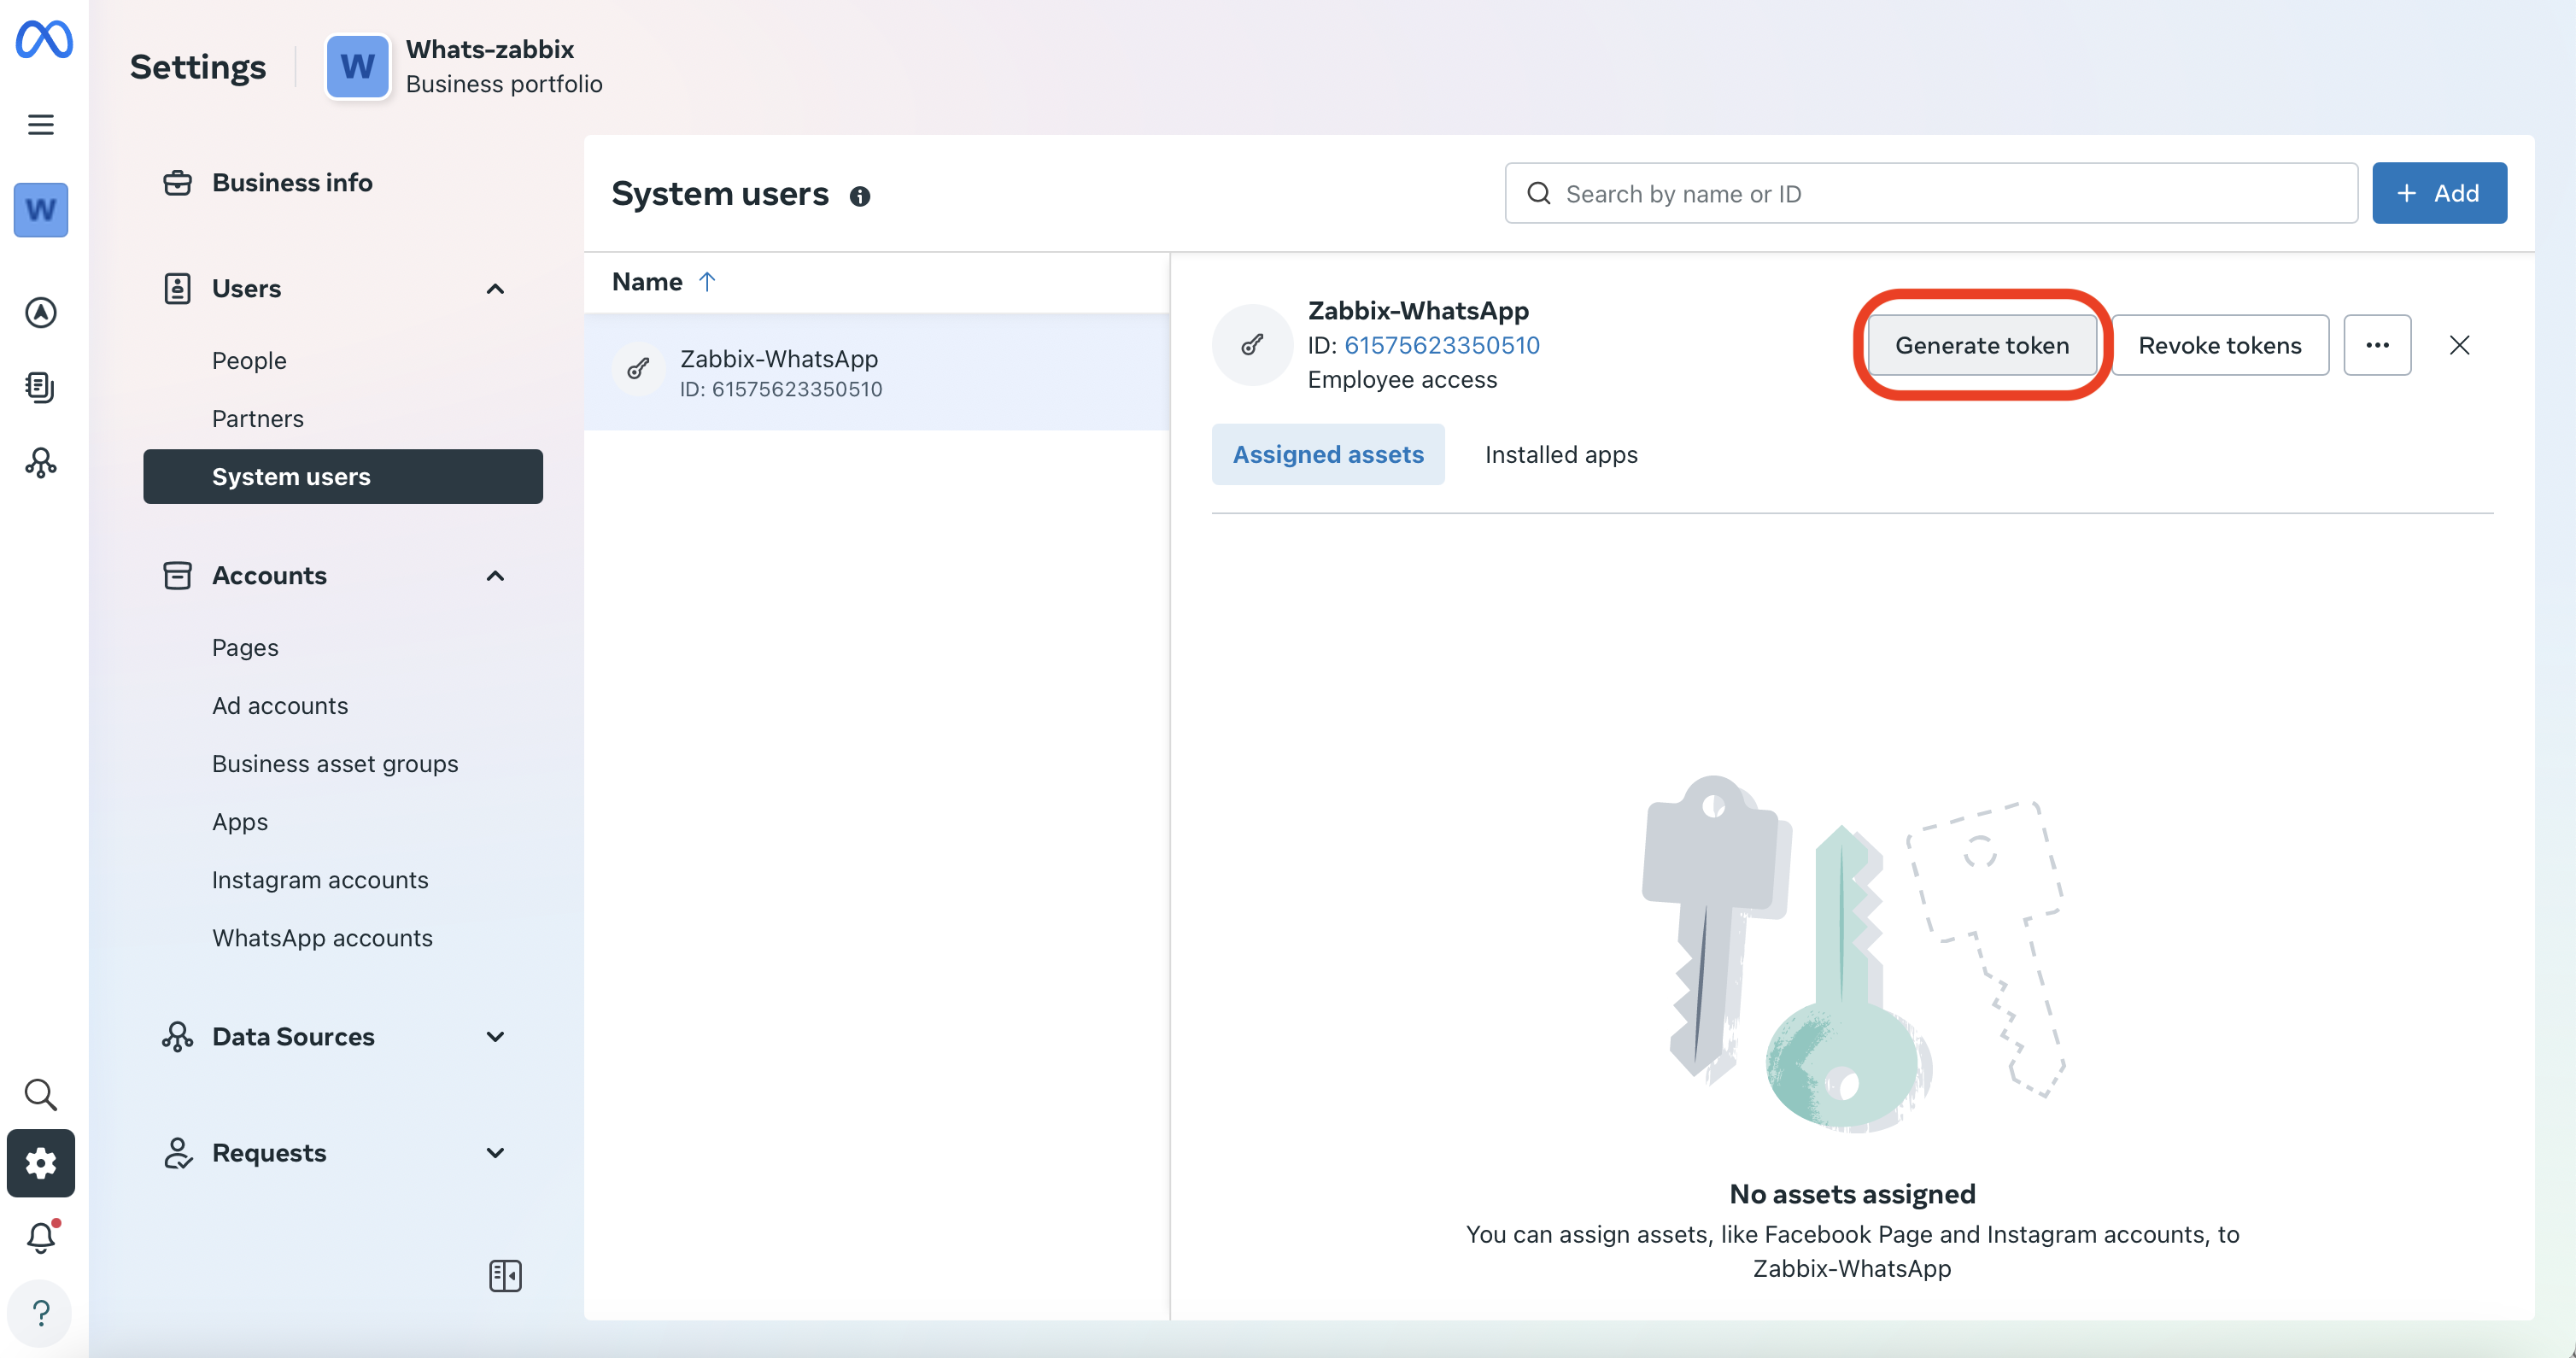2576x1358 pixels.
Task: Click the collapse sidebar panel icon
Action: (505, 1275)
